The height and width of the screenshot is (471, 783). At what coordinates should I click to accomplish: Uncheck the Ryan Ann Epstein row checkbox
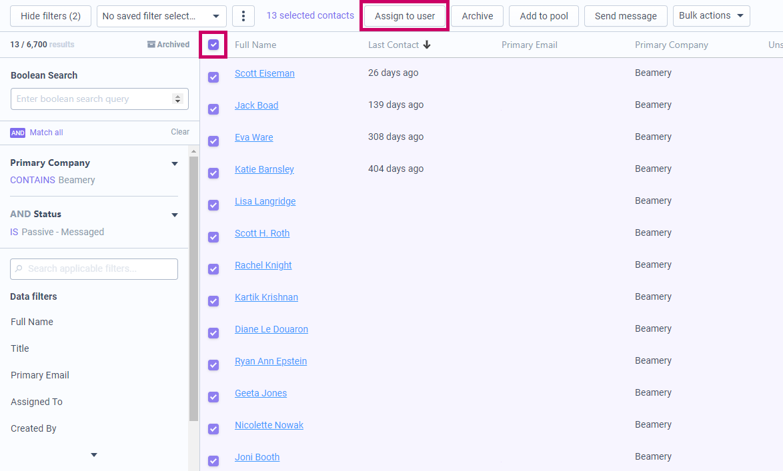coord(213,364)
